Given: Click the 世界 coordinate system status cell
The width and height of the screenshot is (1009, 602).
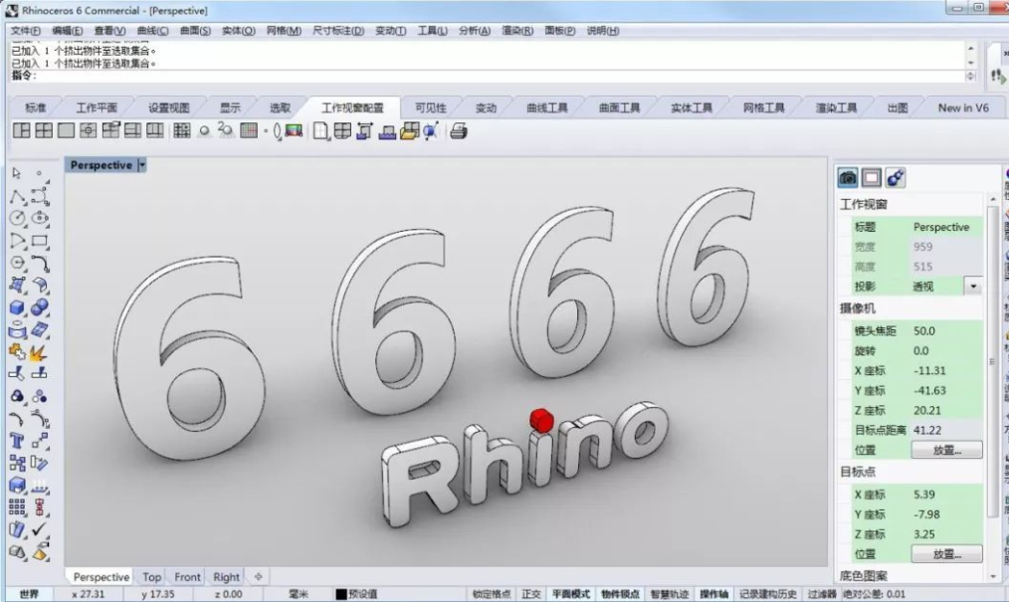Looking at the screenshot, I should click(x=29, y=594).
